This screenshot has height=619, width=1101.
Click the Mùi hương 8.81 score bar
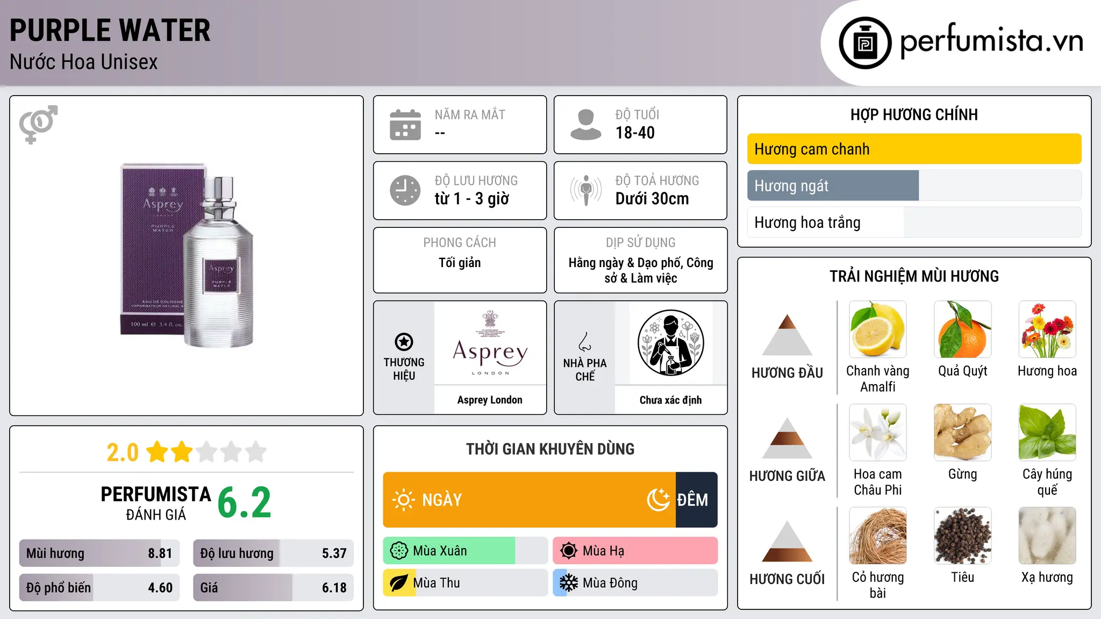pyautogui.click(x=99, y=553)
